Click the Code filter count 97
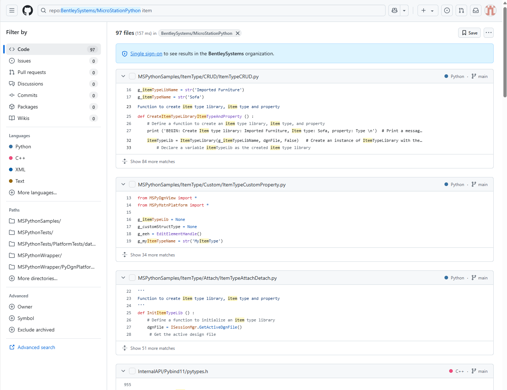This screenshot has width=507, height=390. coord(92,50)
